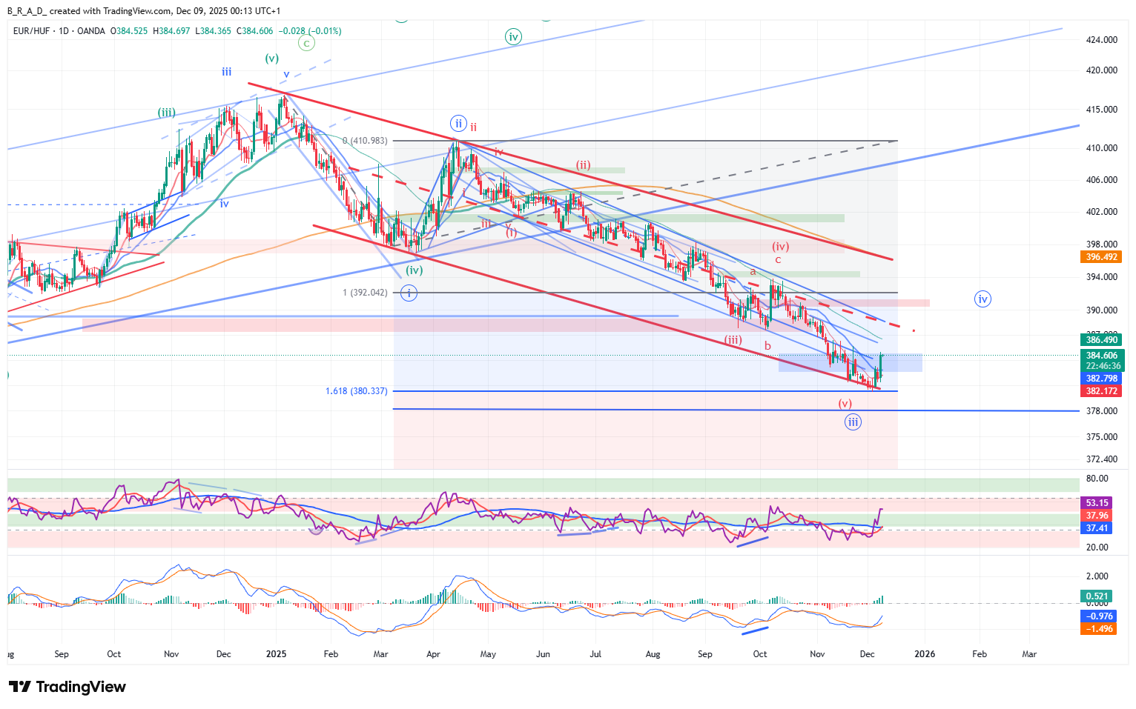Click the green 386.490 price tag

1101,340
